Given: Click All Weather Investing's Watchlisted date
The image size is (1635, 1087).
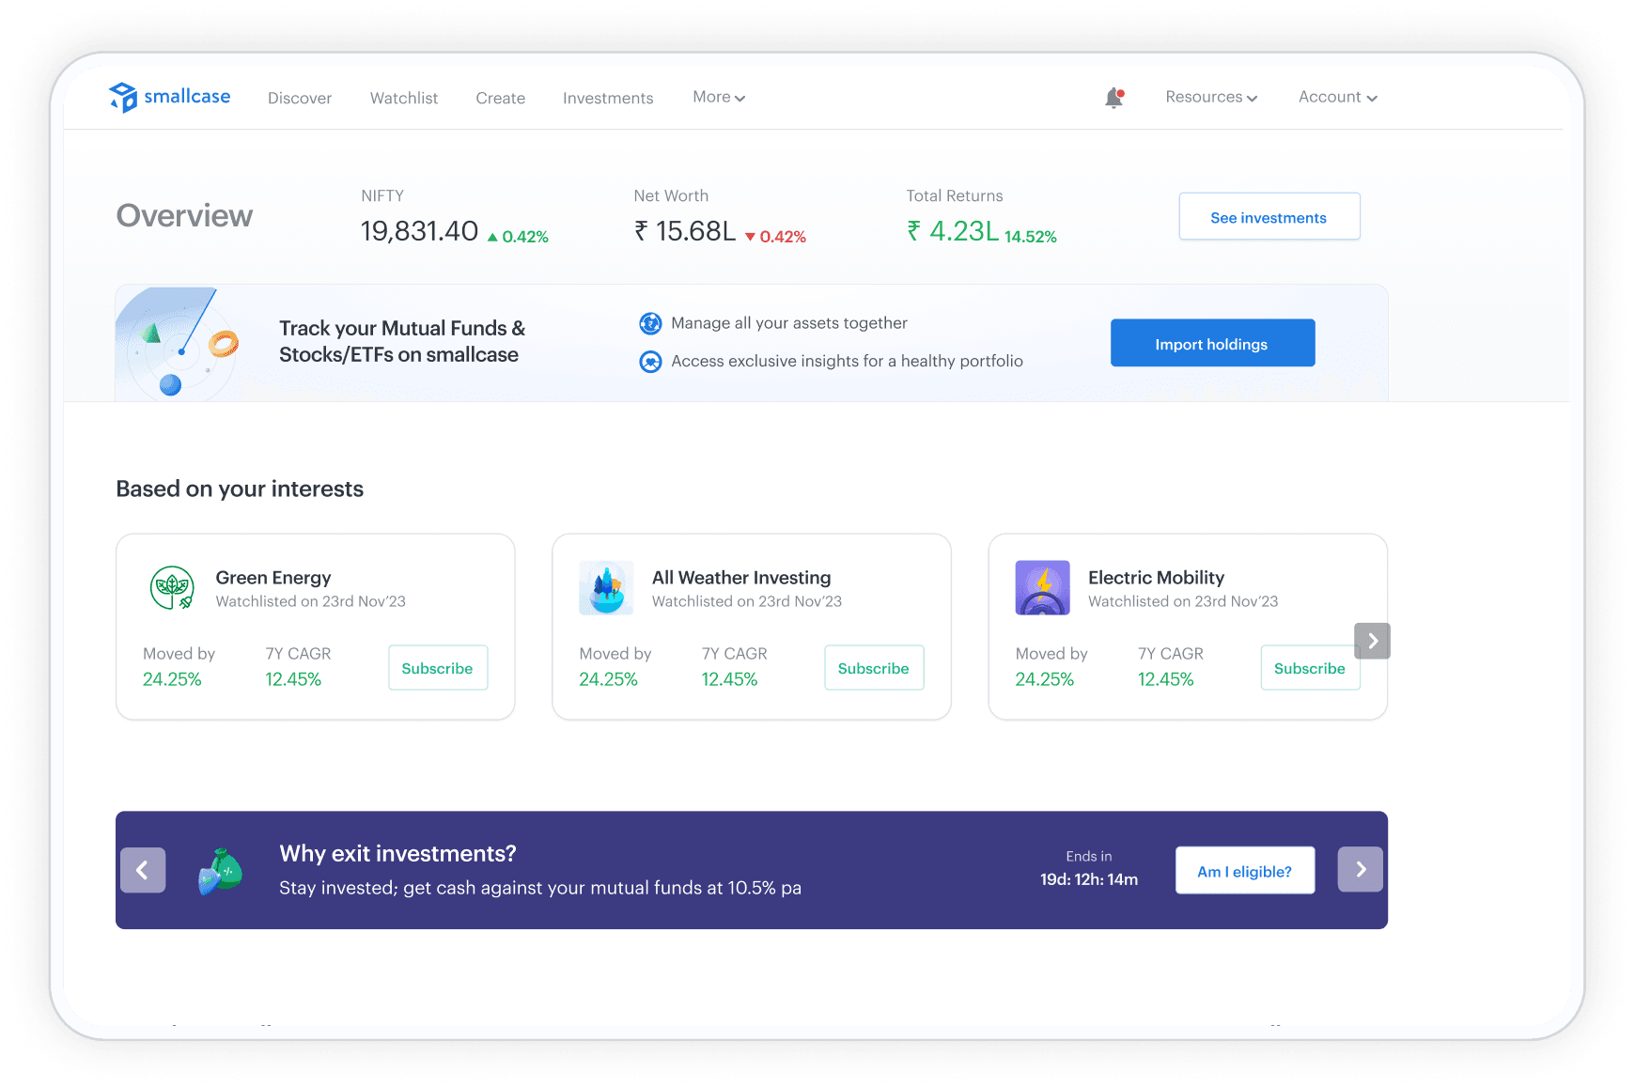Looking at the screenshot, I should click(x=747, y=601).
